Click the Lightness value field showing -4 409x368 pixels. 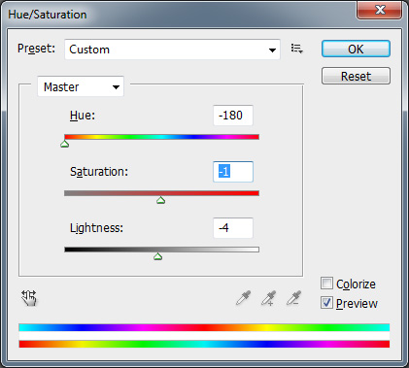[233, 228]
